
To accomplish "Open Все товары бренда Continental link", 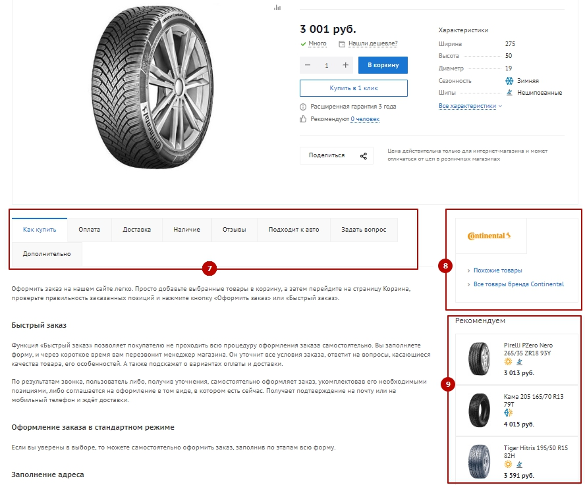I will tap(518, 284).
